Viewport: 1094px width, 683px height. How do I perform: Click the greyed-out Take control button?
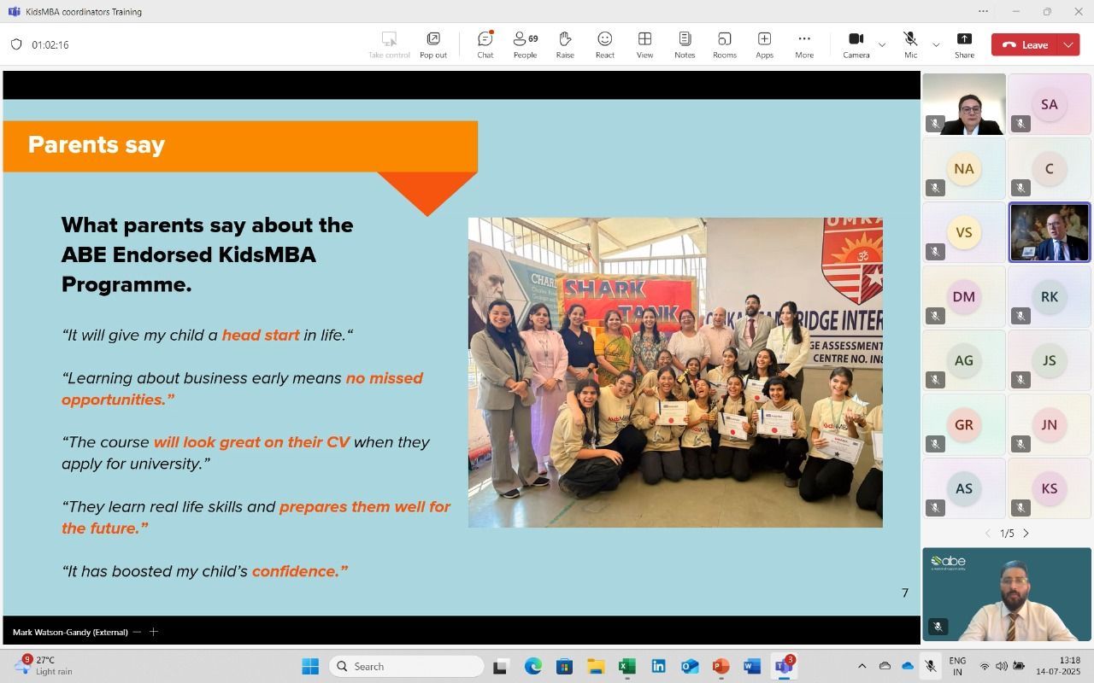(x=389, y=44)
